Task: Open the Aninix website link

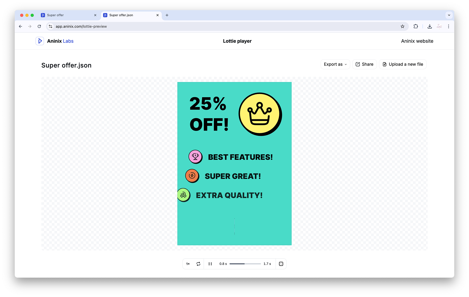Action: click(x=417, y=41)
